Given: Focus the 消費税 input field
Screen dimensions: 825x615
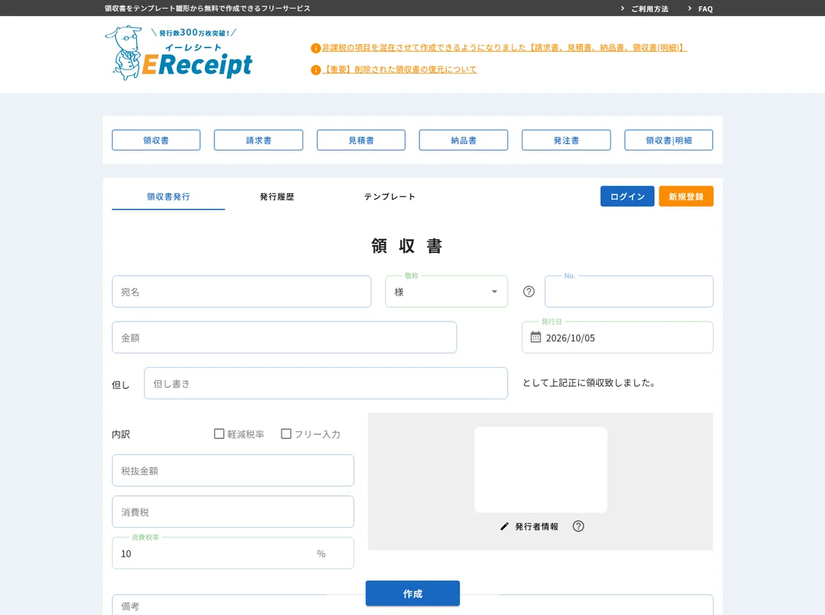Looking at the screenshot, I should pyautogui.click(x=233, y=512).
